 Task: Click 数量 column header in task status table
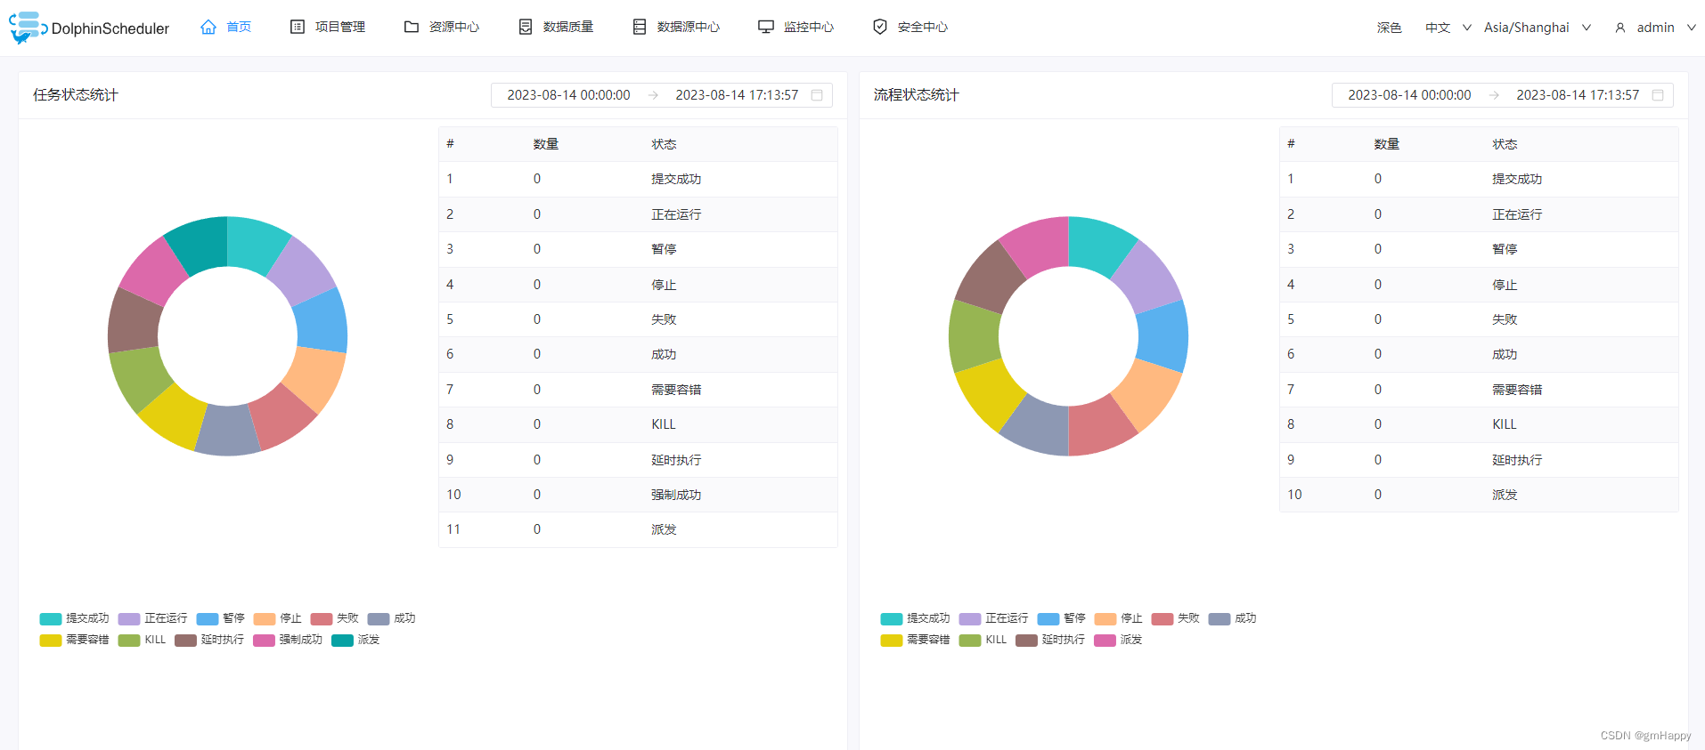[x=546, y=144]
